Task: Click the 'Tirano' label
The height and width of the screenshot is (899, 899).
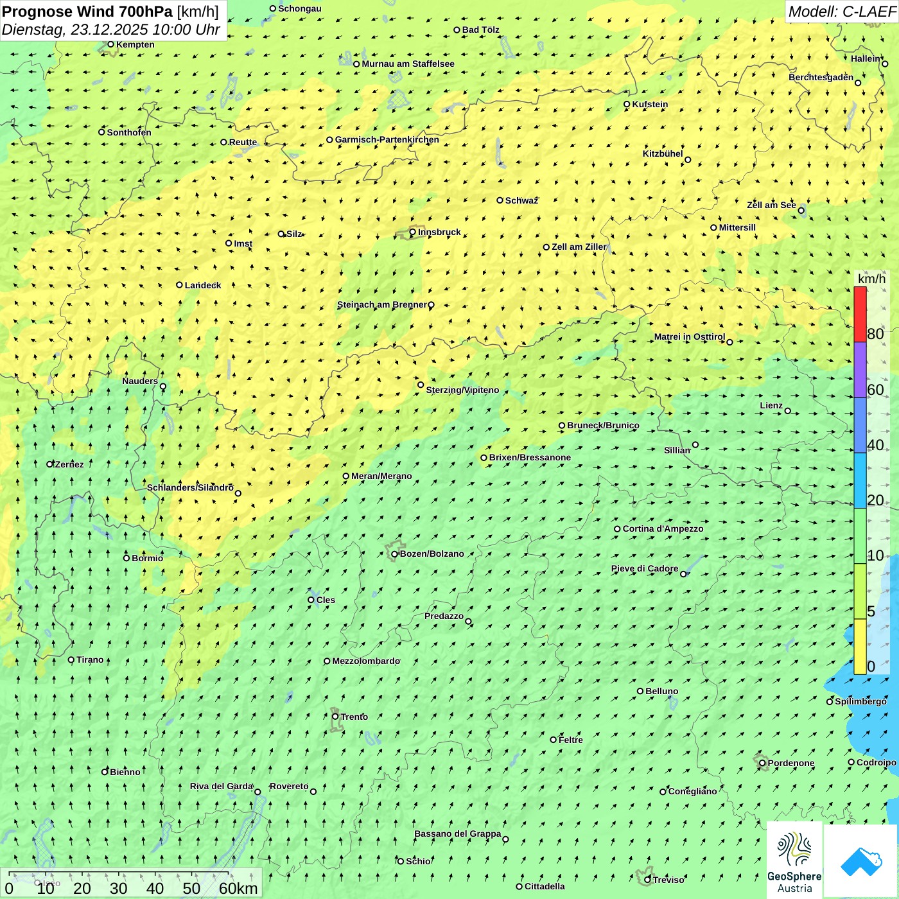Action: click(x=90, y=659)
